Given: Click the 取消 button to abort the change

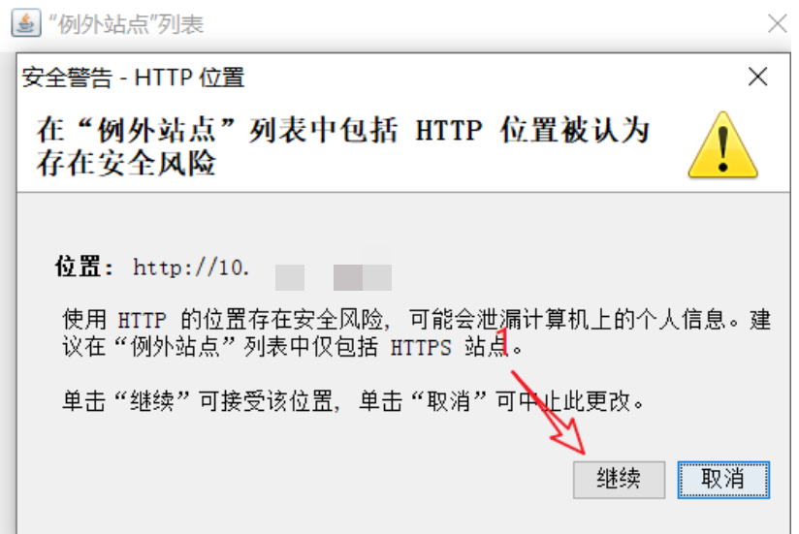Looking at the screenshot, I should [x=723, y=480].
